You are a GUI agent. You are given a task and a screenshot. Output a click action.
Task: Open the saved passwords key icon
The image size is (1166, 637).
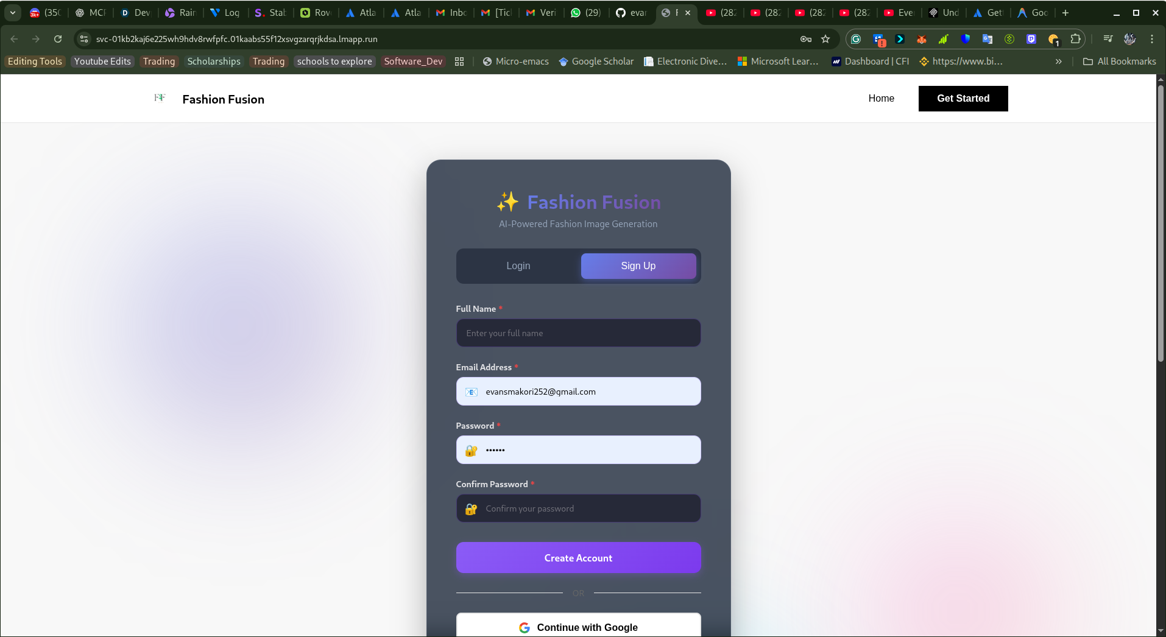805,39
